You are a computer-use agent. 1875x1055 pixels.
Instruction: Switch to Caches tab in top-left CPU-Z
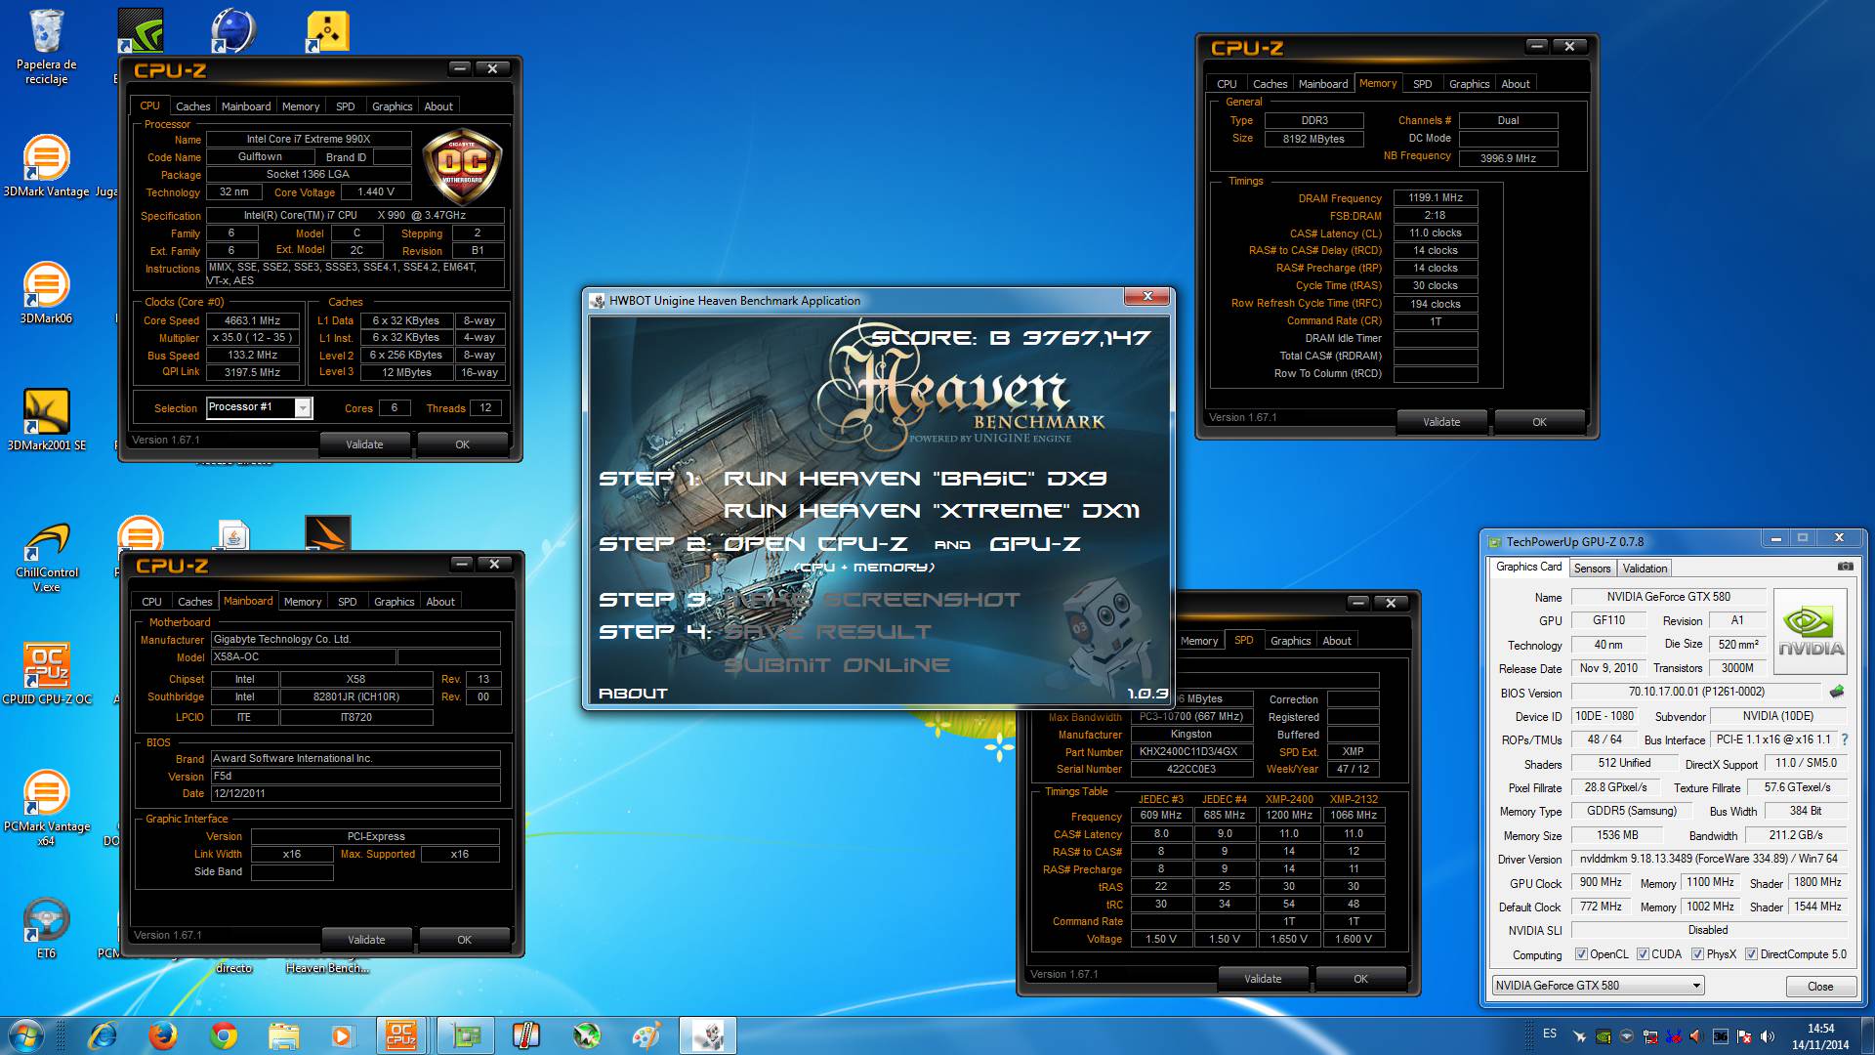click(x=192, y=106)
